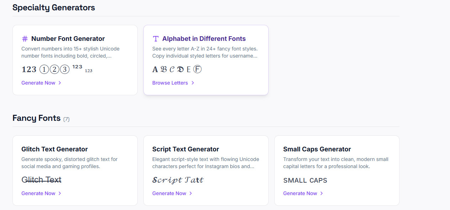Screen dimensions: 450x210
Task: Click the strikethrough Glitch Text preview
Action: [41, 179]
